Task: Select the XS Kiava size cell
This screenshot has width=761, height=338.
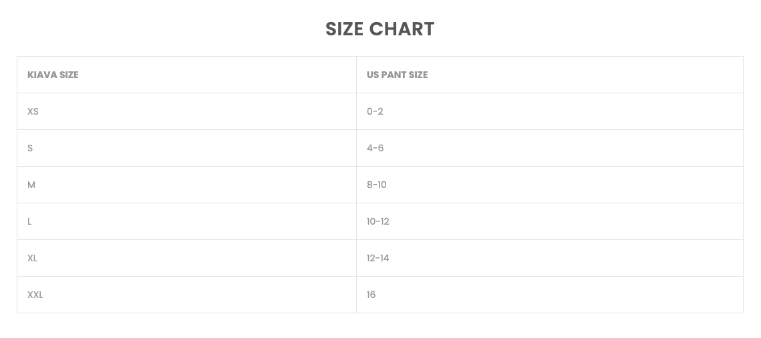Action: click(x=33, y=111)
